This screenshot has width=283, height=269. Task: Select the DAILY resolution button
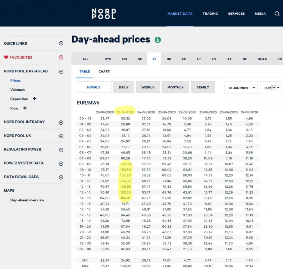pos(124,87)
